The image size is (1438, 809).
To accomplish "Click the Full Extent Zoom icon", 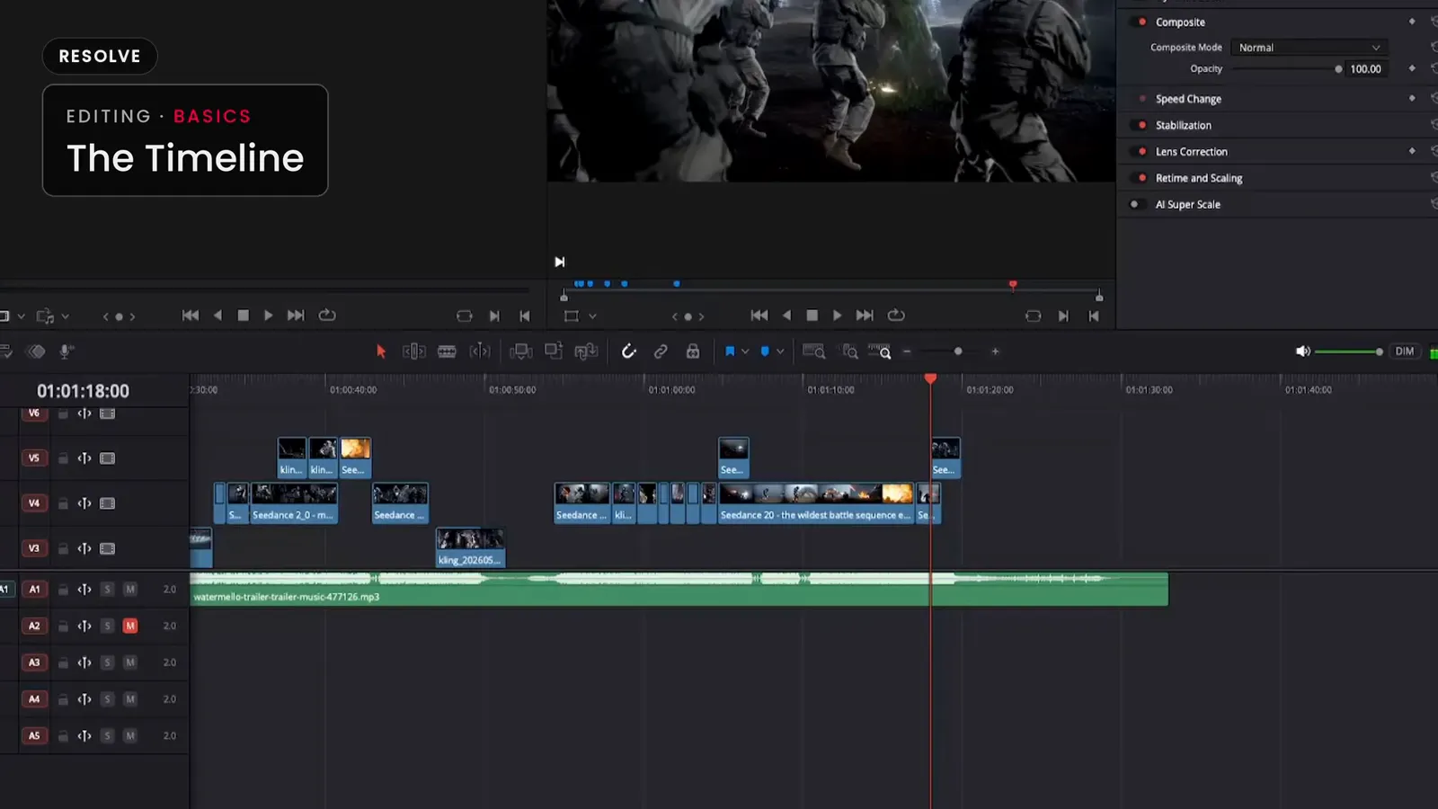I will click(x=813, y=351).
